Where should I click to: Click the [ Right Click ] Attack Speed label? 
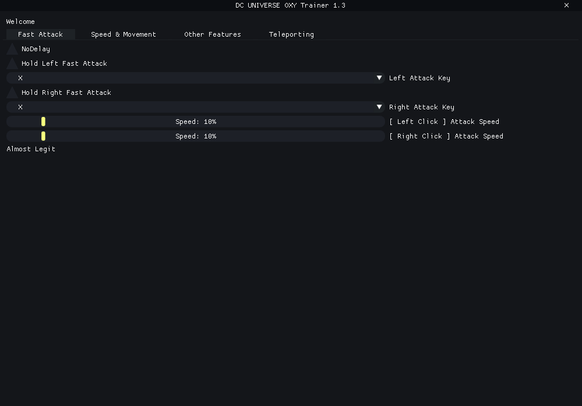(446, 136)
